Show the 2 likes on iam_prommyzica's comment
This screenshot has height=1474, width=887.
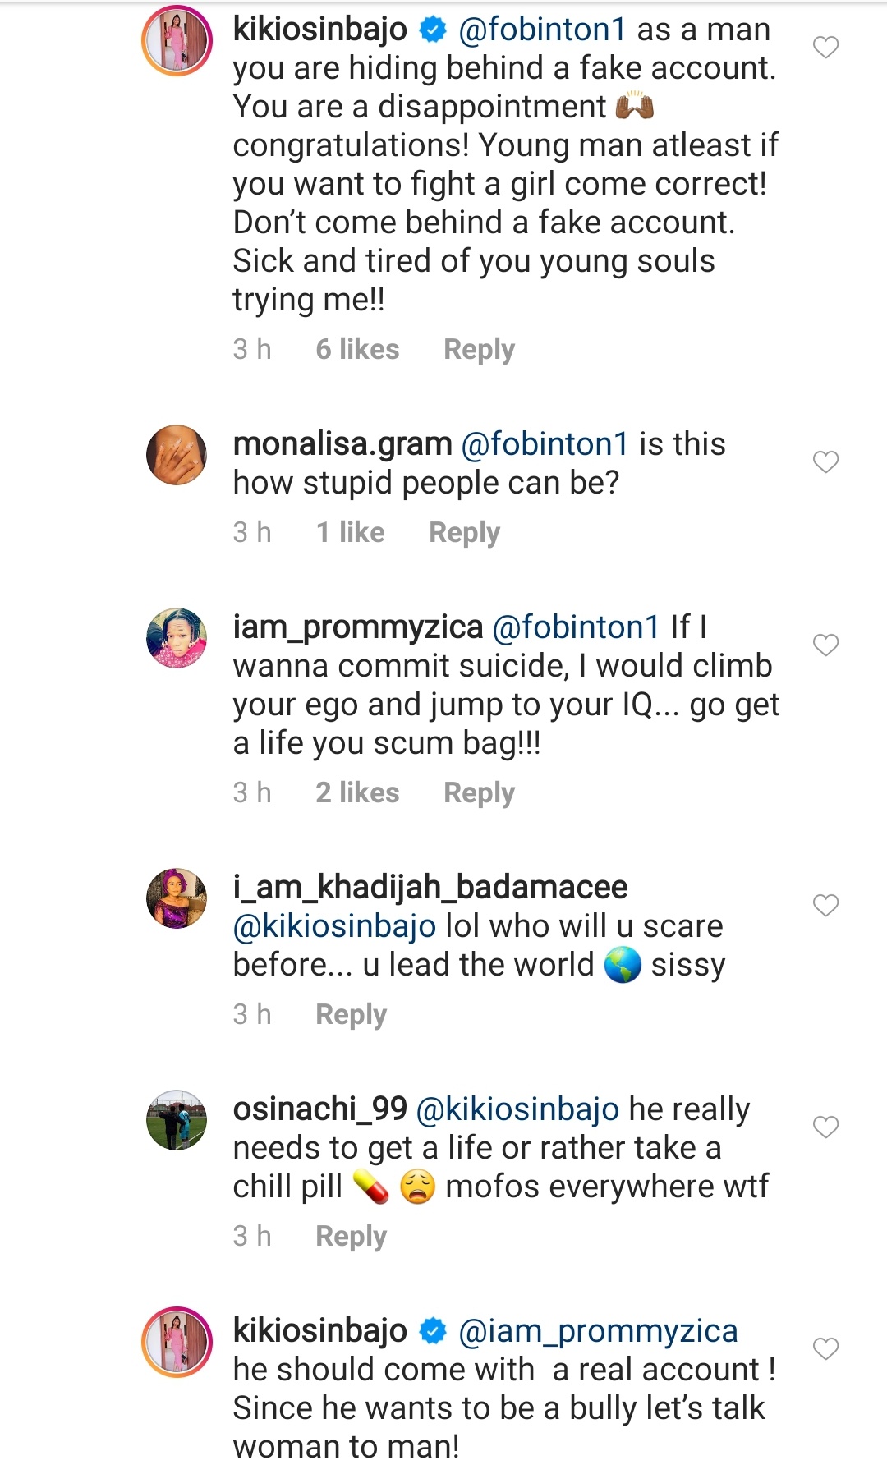(357, 793)
